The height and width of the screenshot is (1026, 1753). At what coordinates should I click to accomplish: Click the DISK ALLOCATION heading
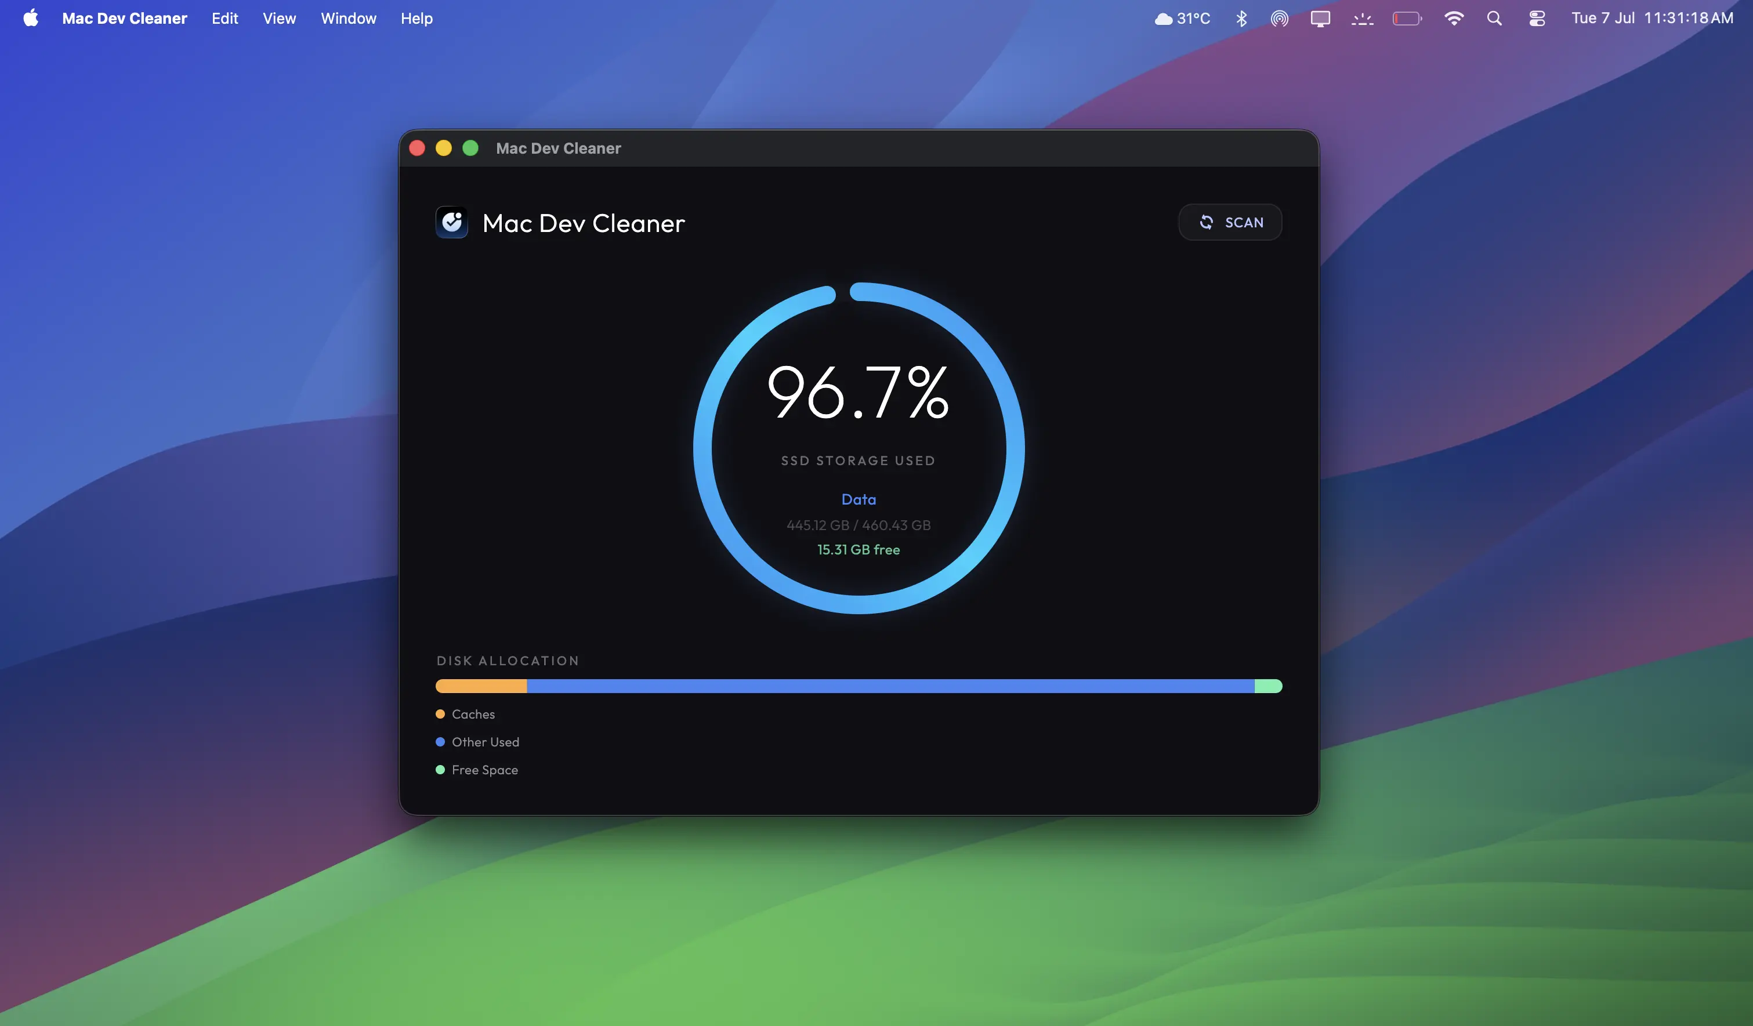pos(508,661)
